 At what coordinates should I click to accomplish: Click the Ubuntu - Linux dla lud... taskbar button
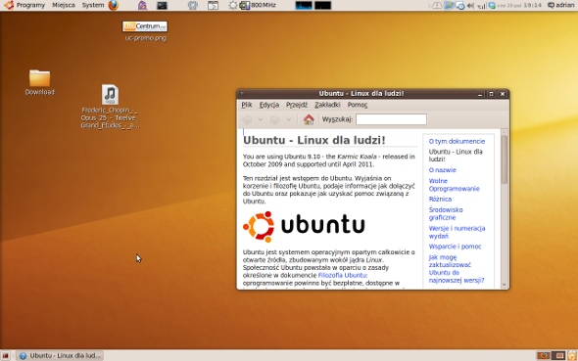pos(60,355)
